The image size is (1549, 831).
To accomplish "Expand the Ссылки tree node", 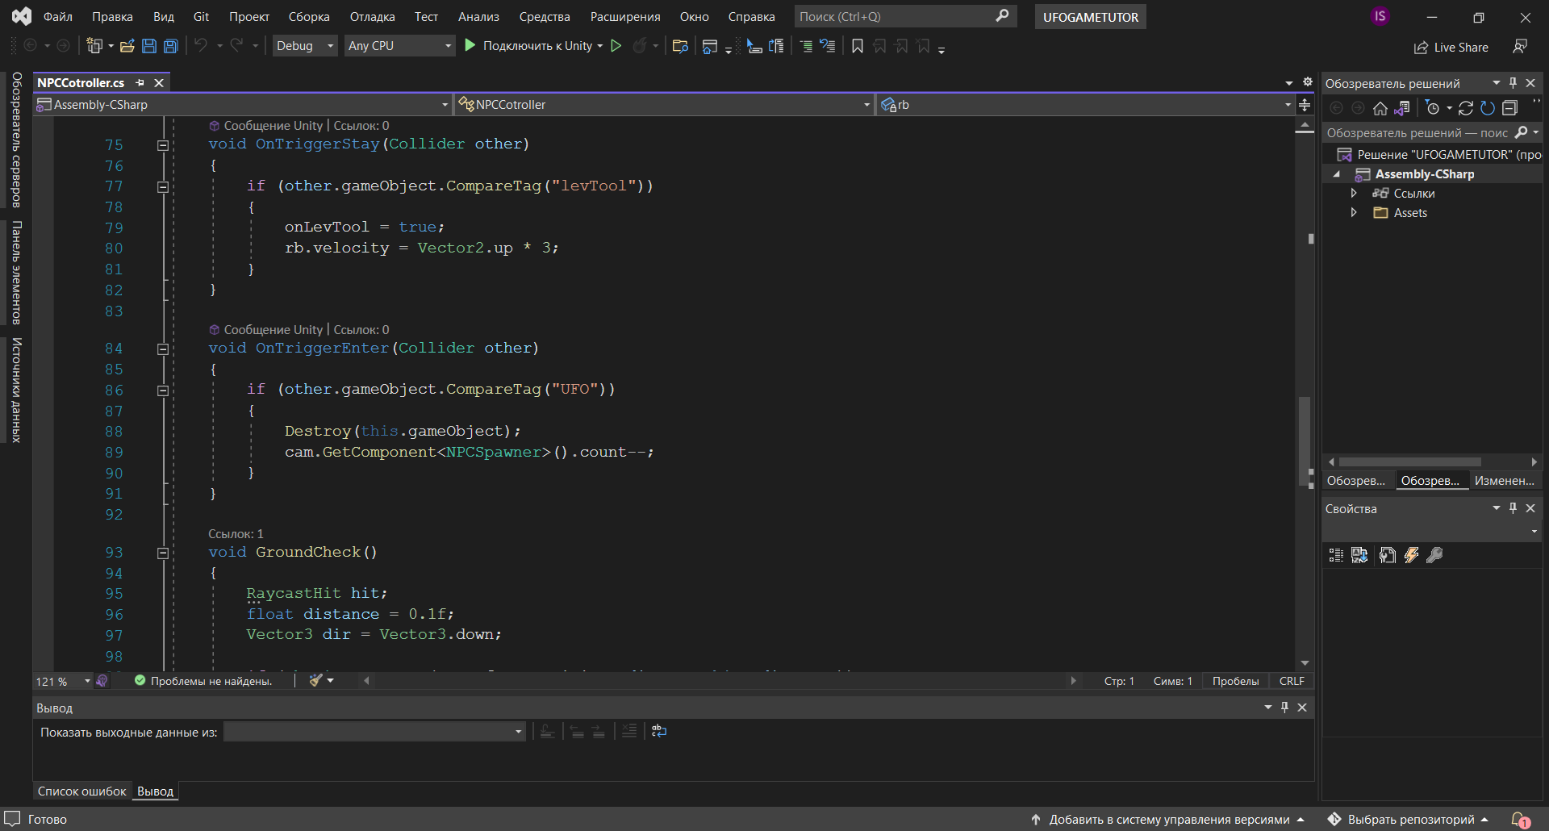I will click(1354, 193).
